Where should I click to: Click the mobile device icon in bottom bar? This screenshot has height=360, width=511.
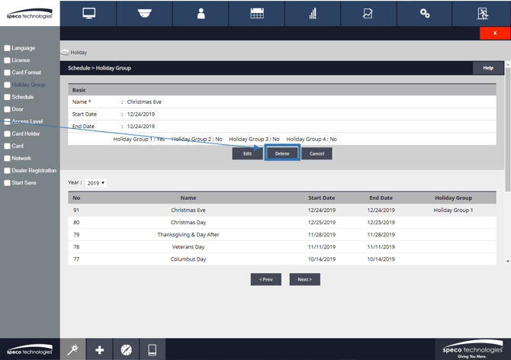(x=153, y=350)
